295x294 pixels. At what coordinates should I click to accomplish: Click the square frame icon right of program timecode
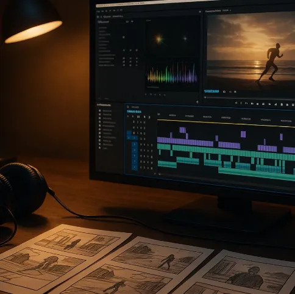224,92
